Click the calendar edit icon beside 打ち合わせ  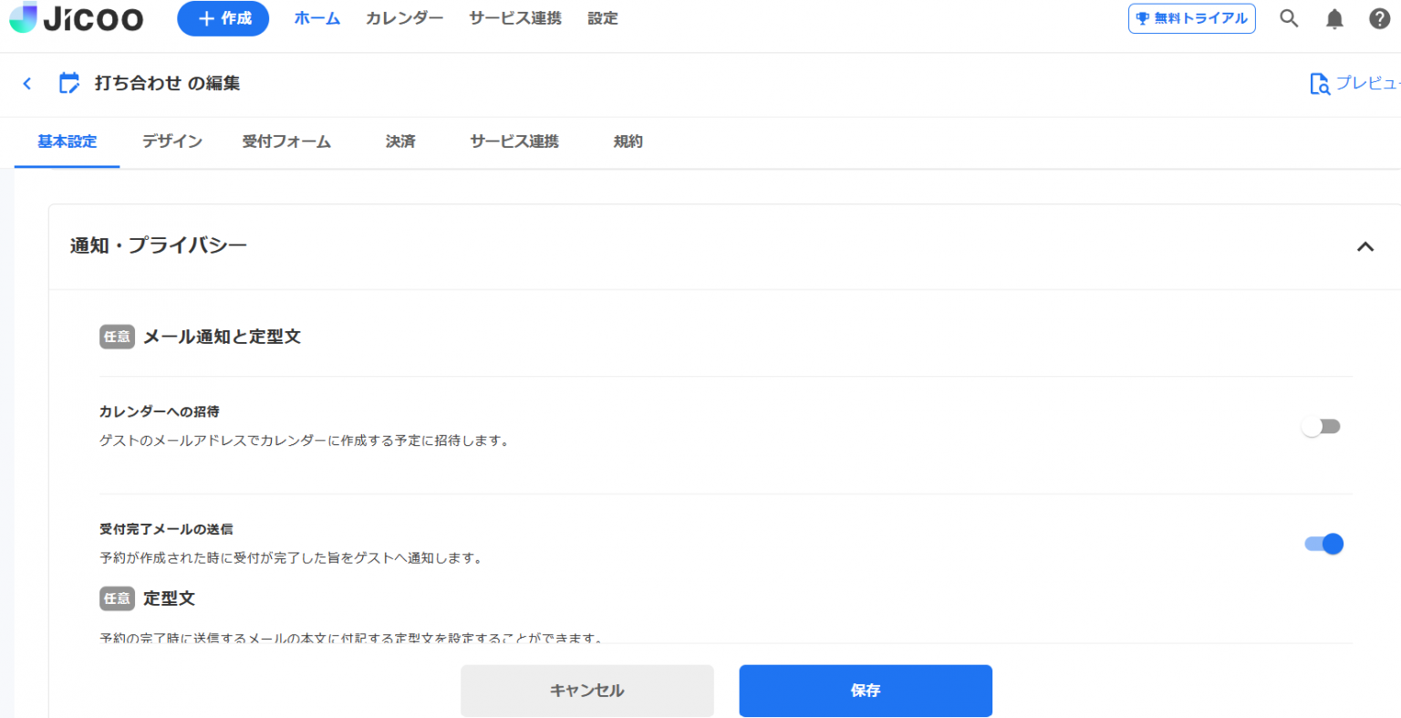pos(68,83)
